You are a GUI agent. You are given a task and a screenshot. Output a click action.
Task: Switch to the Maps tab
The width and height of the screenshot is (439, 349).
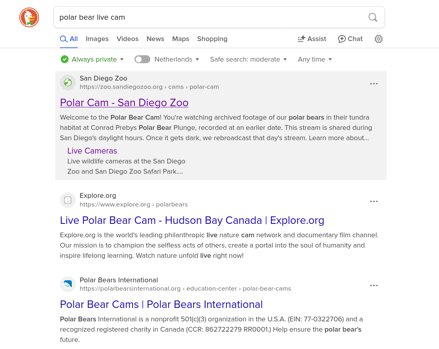coord(181,39)
